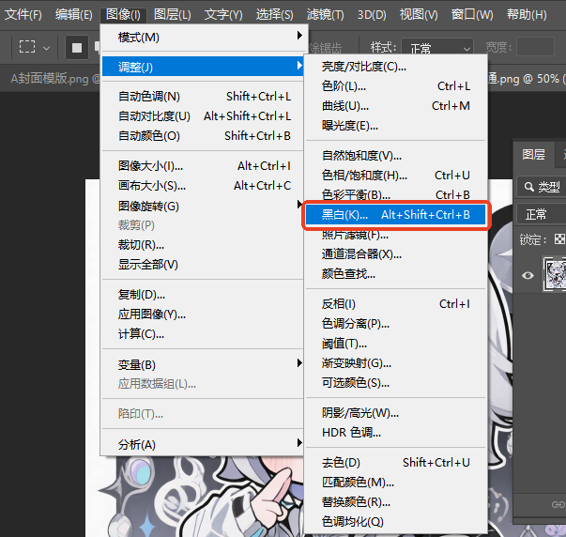Screen dimensions: 566x537
Task: Open 色彩平衡(B) adjustment
Action: point(395,195)
